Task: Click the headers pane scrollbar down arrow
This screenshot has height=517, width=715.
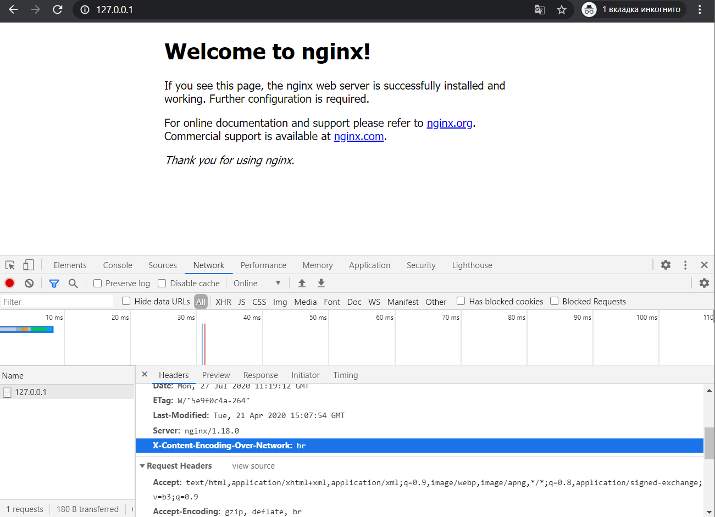Action: 709,512
